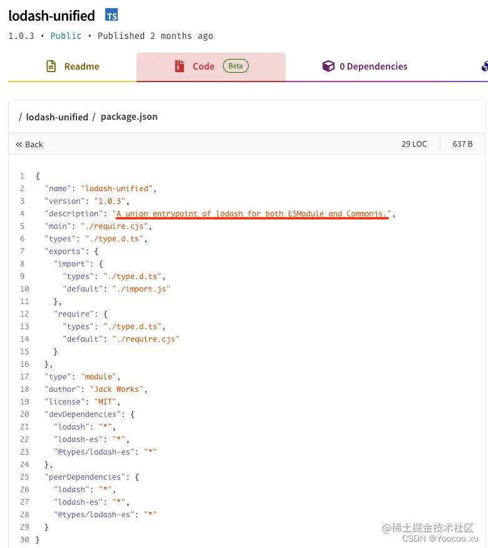The width and height of the screenshot is (488, 548).
Task: Click the Public package status label
Action: click(66, 36)
